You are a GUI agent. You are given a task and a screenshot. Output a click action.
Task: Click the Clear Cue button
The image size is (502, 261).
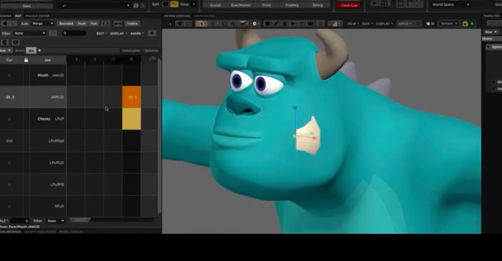coord(349,5)
